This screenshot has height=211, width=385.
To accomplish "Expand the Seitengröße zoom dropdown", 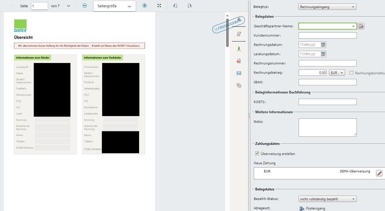I will pyautogui.click(x=114, y=6).
